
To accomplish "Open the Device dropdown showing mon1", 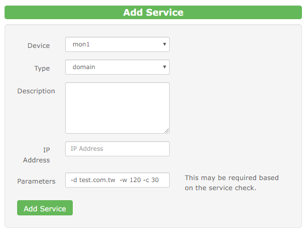I will pyautogui.click(x=117, y=44).
